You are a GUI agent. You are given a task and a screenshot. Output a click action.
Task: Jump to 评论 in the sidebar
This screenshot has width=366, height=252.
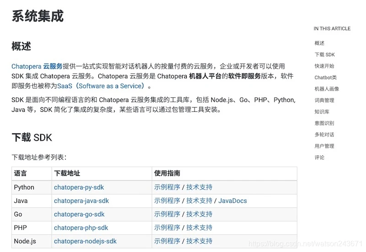pyautogui.click(x=319, y=157)
